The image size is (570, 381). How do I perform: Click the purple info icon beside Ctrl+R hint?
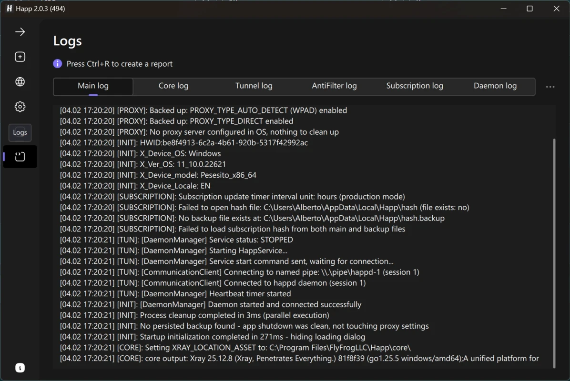point(58,63)
